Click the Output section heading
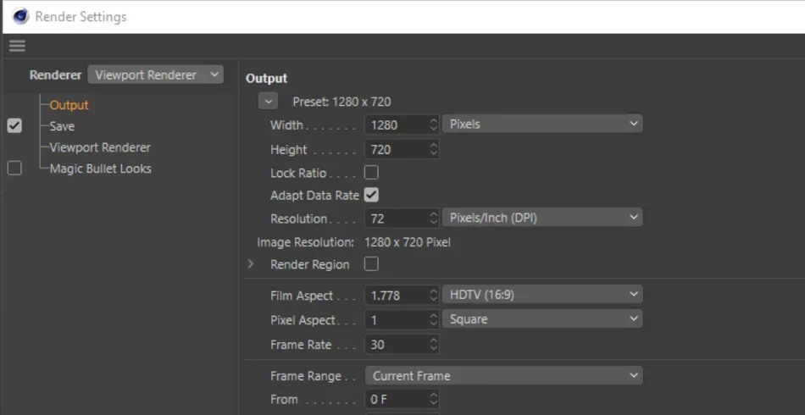The image size is (805, 415). (266, 79)
